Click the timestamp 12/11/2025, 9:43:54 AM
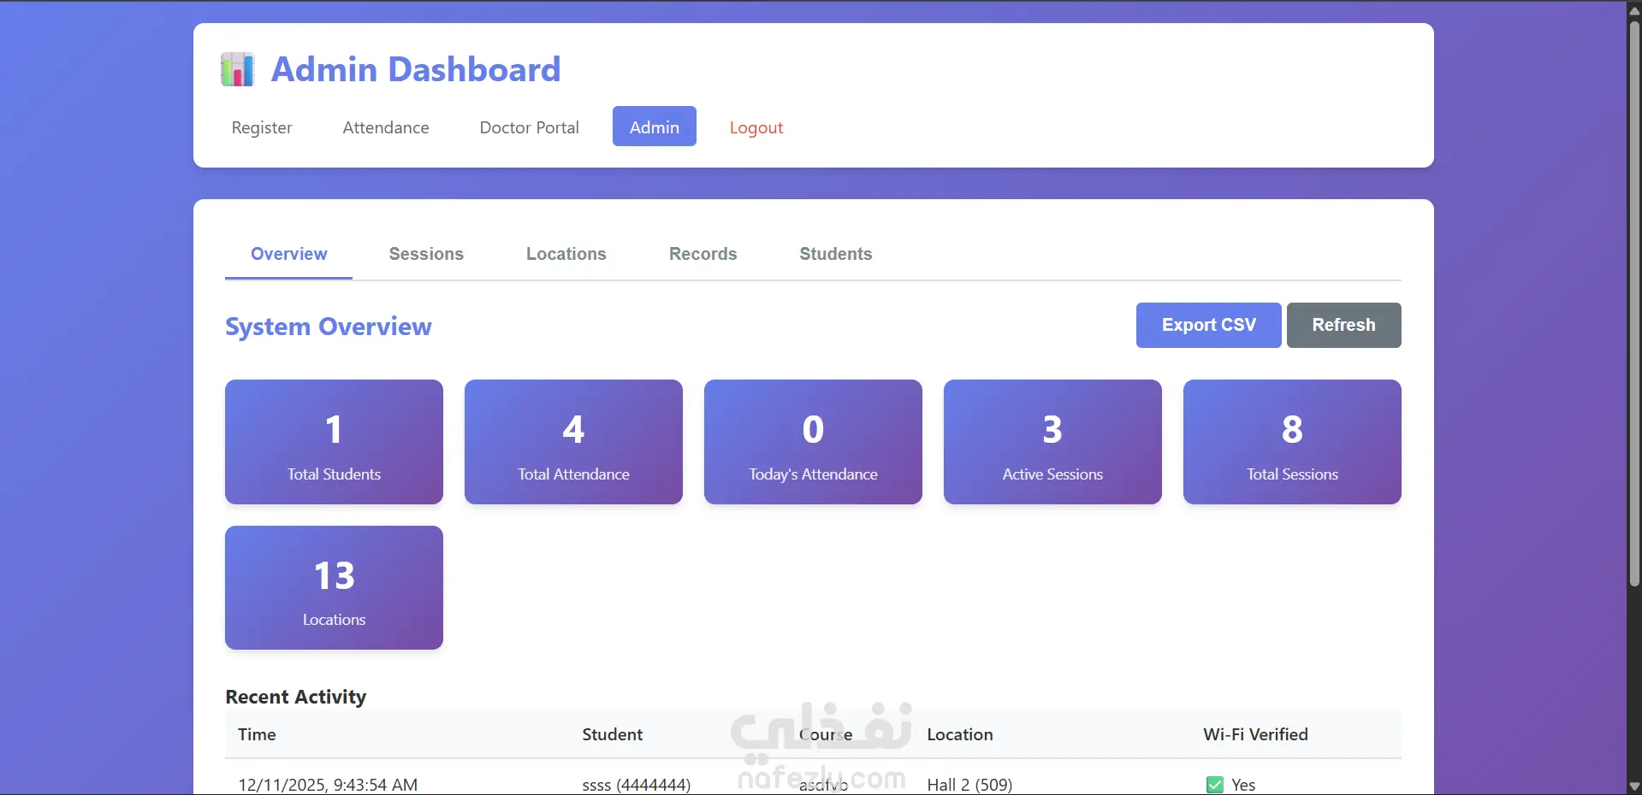 [328, 785]
